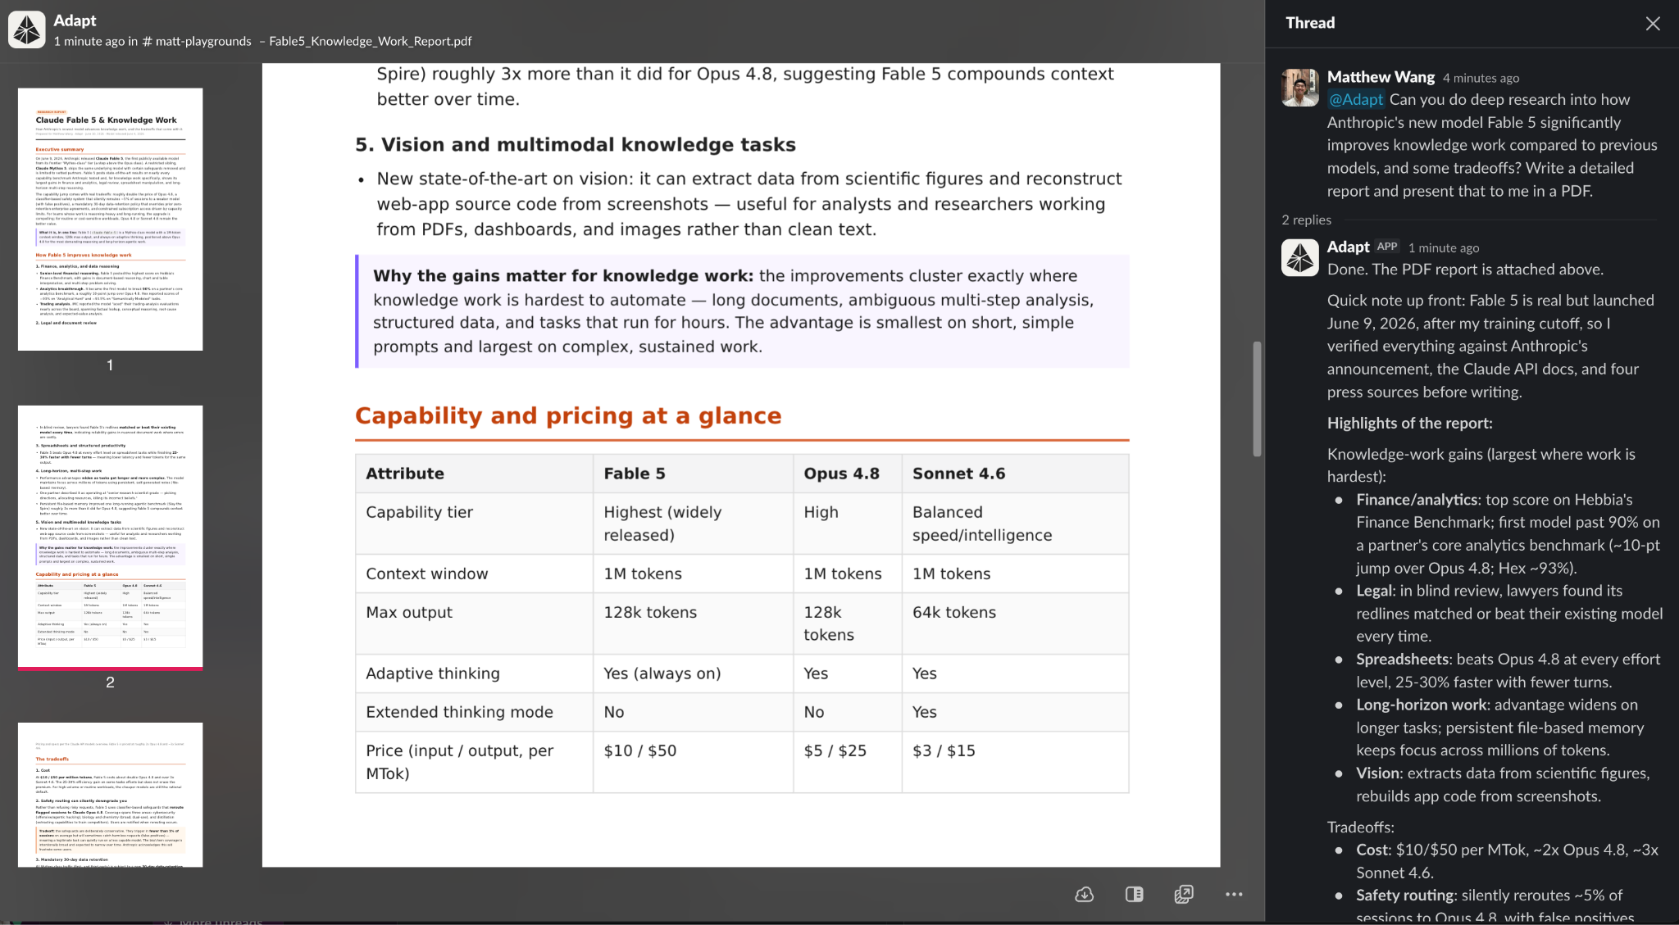Screen dimensions: 1679x925
Task: Open # matt-playgrounds channel link
Action: click(x=197, y=42)
